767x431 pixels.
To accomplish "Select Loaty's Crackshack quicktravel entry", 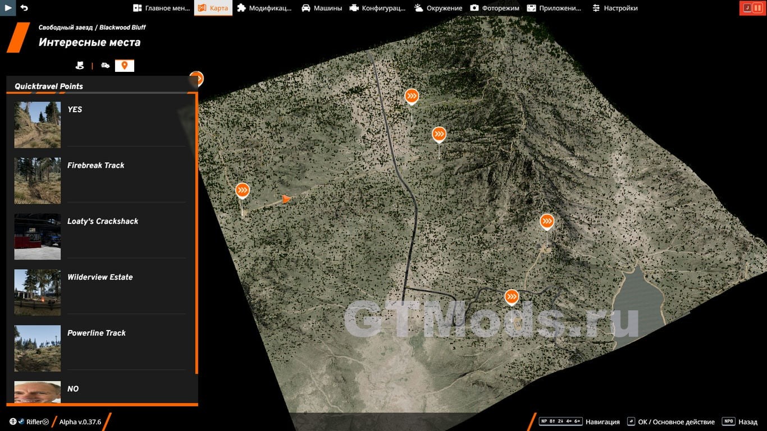I will point(103,221).
